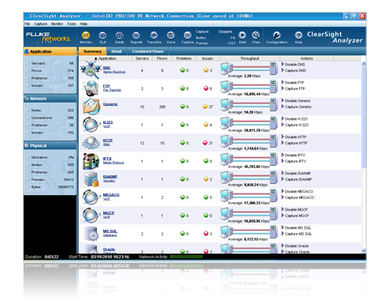Click the Help question mark toolbar icon
The image size is (385, 304).
point(298,35)
